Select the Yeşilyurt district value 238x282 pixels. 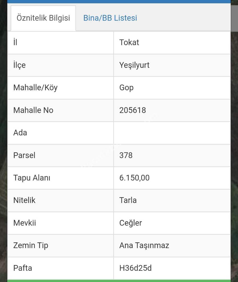(134, 65)
